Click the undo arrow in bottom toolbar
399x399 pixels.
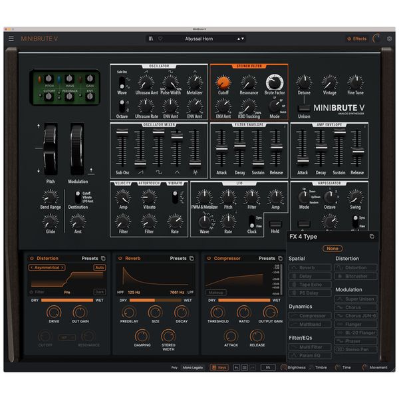[x=235, y=367]
